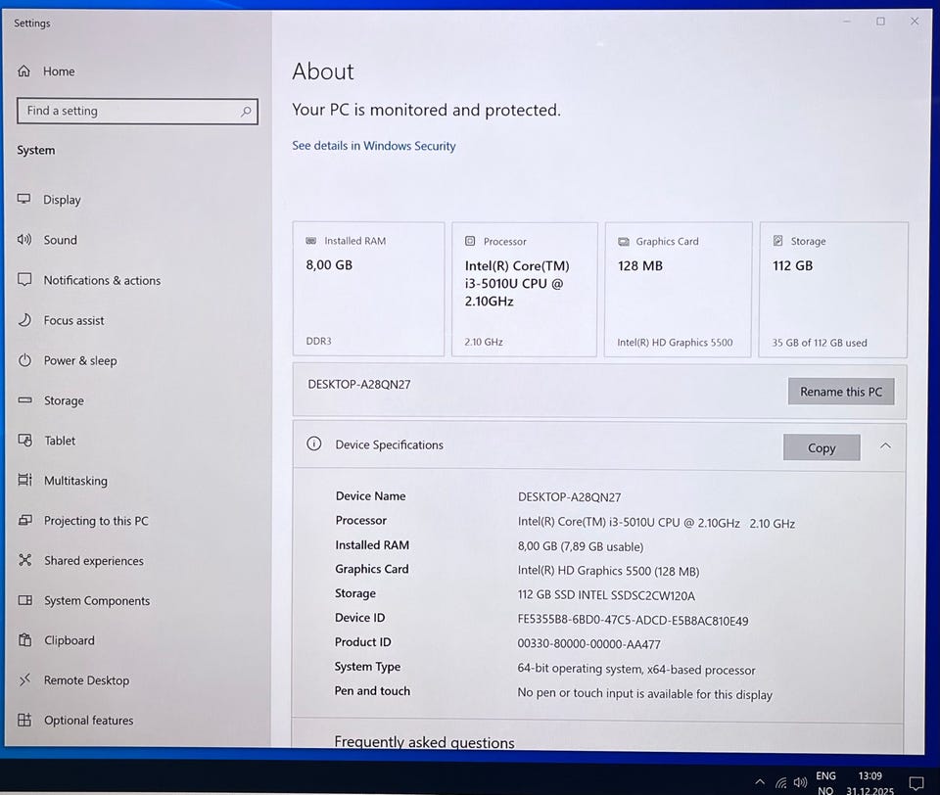Click the Storage drive icon in sidebar
The height and width of the screenshot is (795, 940).
click(25, 399)
